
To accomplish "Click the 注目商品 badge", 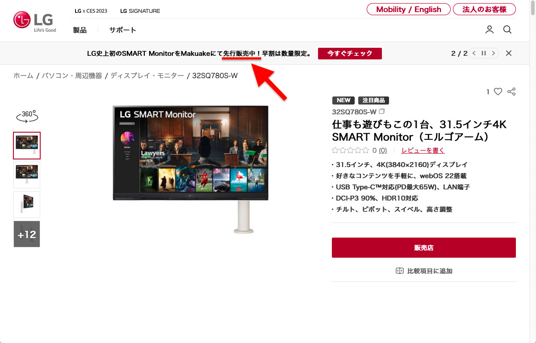I will click(x=373, y=100).
